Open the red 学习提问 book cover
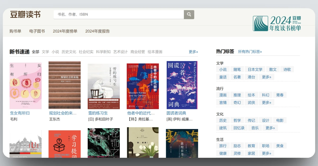This screenshot has height=166, width=318. point(65,144)
